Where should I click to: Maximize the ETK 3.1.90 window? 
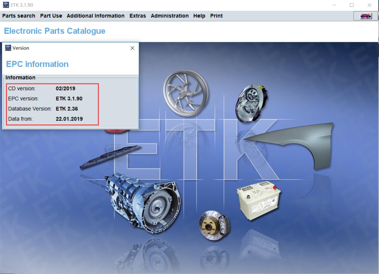pos(352,5)
